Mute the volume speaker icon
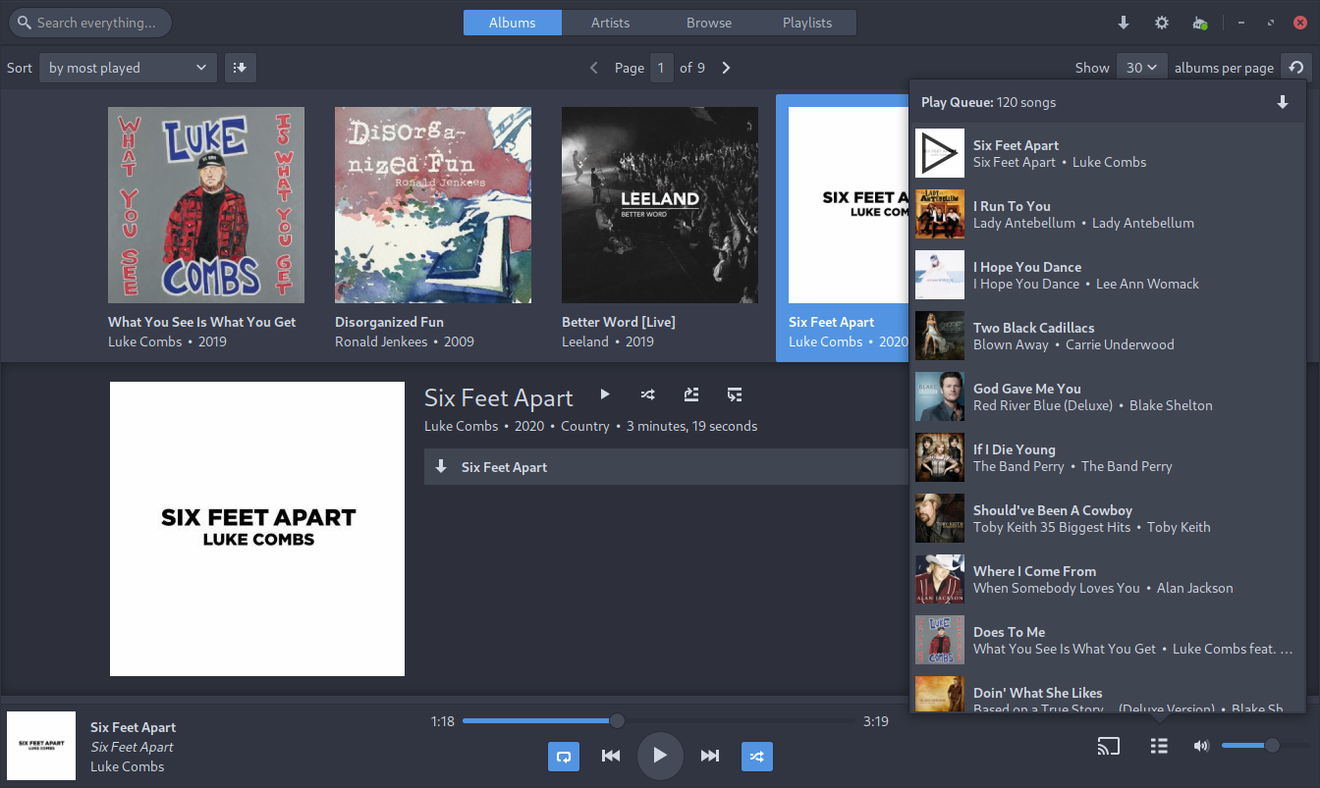This screenshot has height=788, width=1320. [x=1200, y=746]
